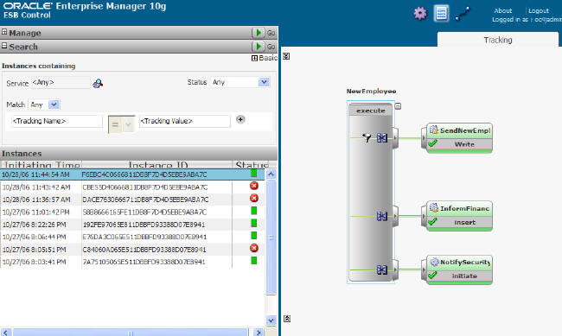Open the Match Any dropdown

point(54,105)
